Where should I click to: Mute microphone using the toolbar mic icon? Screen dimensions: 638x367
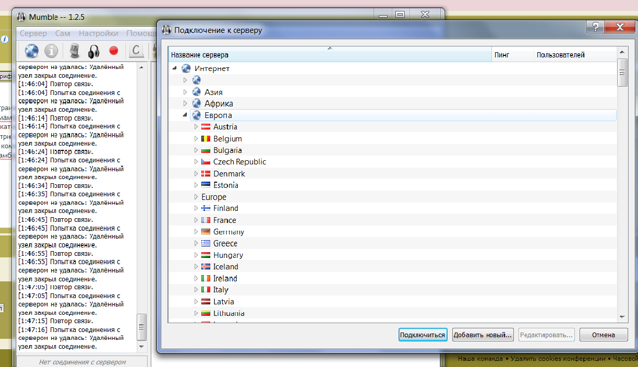point(74,51)
